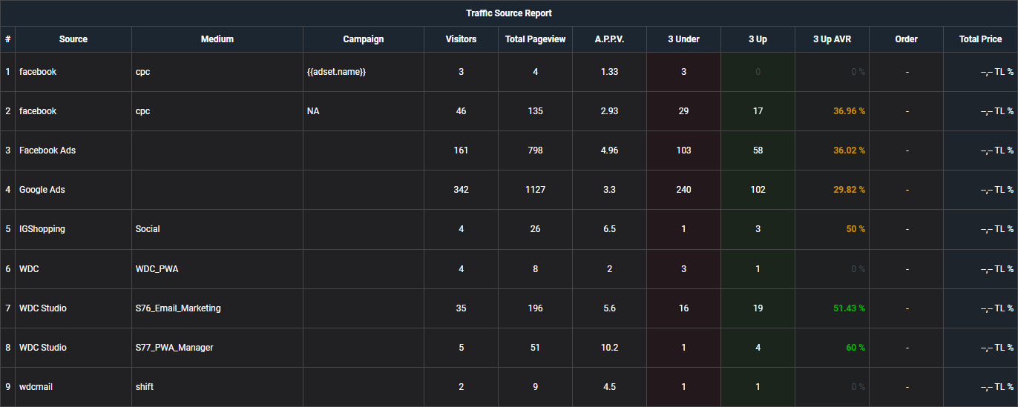Click the Traffic Source Report title
1018x407 pixels.
(509, 13)
